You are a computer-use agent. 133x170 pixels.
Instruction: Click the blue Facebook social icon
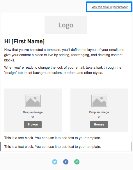point(66,162)
